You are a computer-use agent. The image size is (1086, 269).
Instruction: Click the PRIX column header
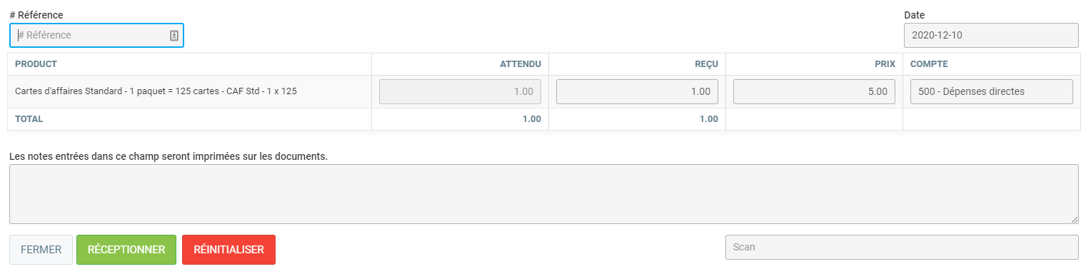885,64
